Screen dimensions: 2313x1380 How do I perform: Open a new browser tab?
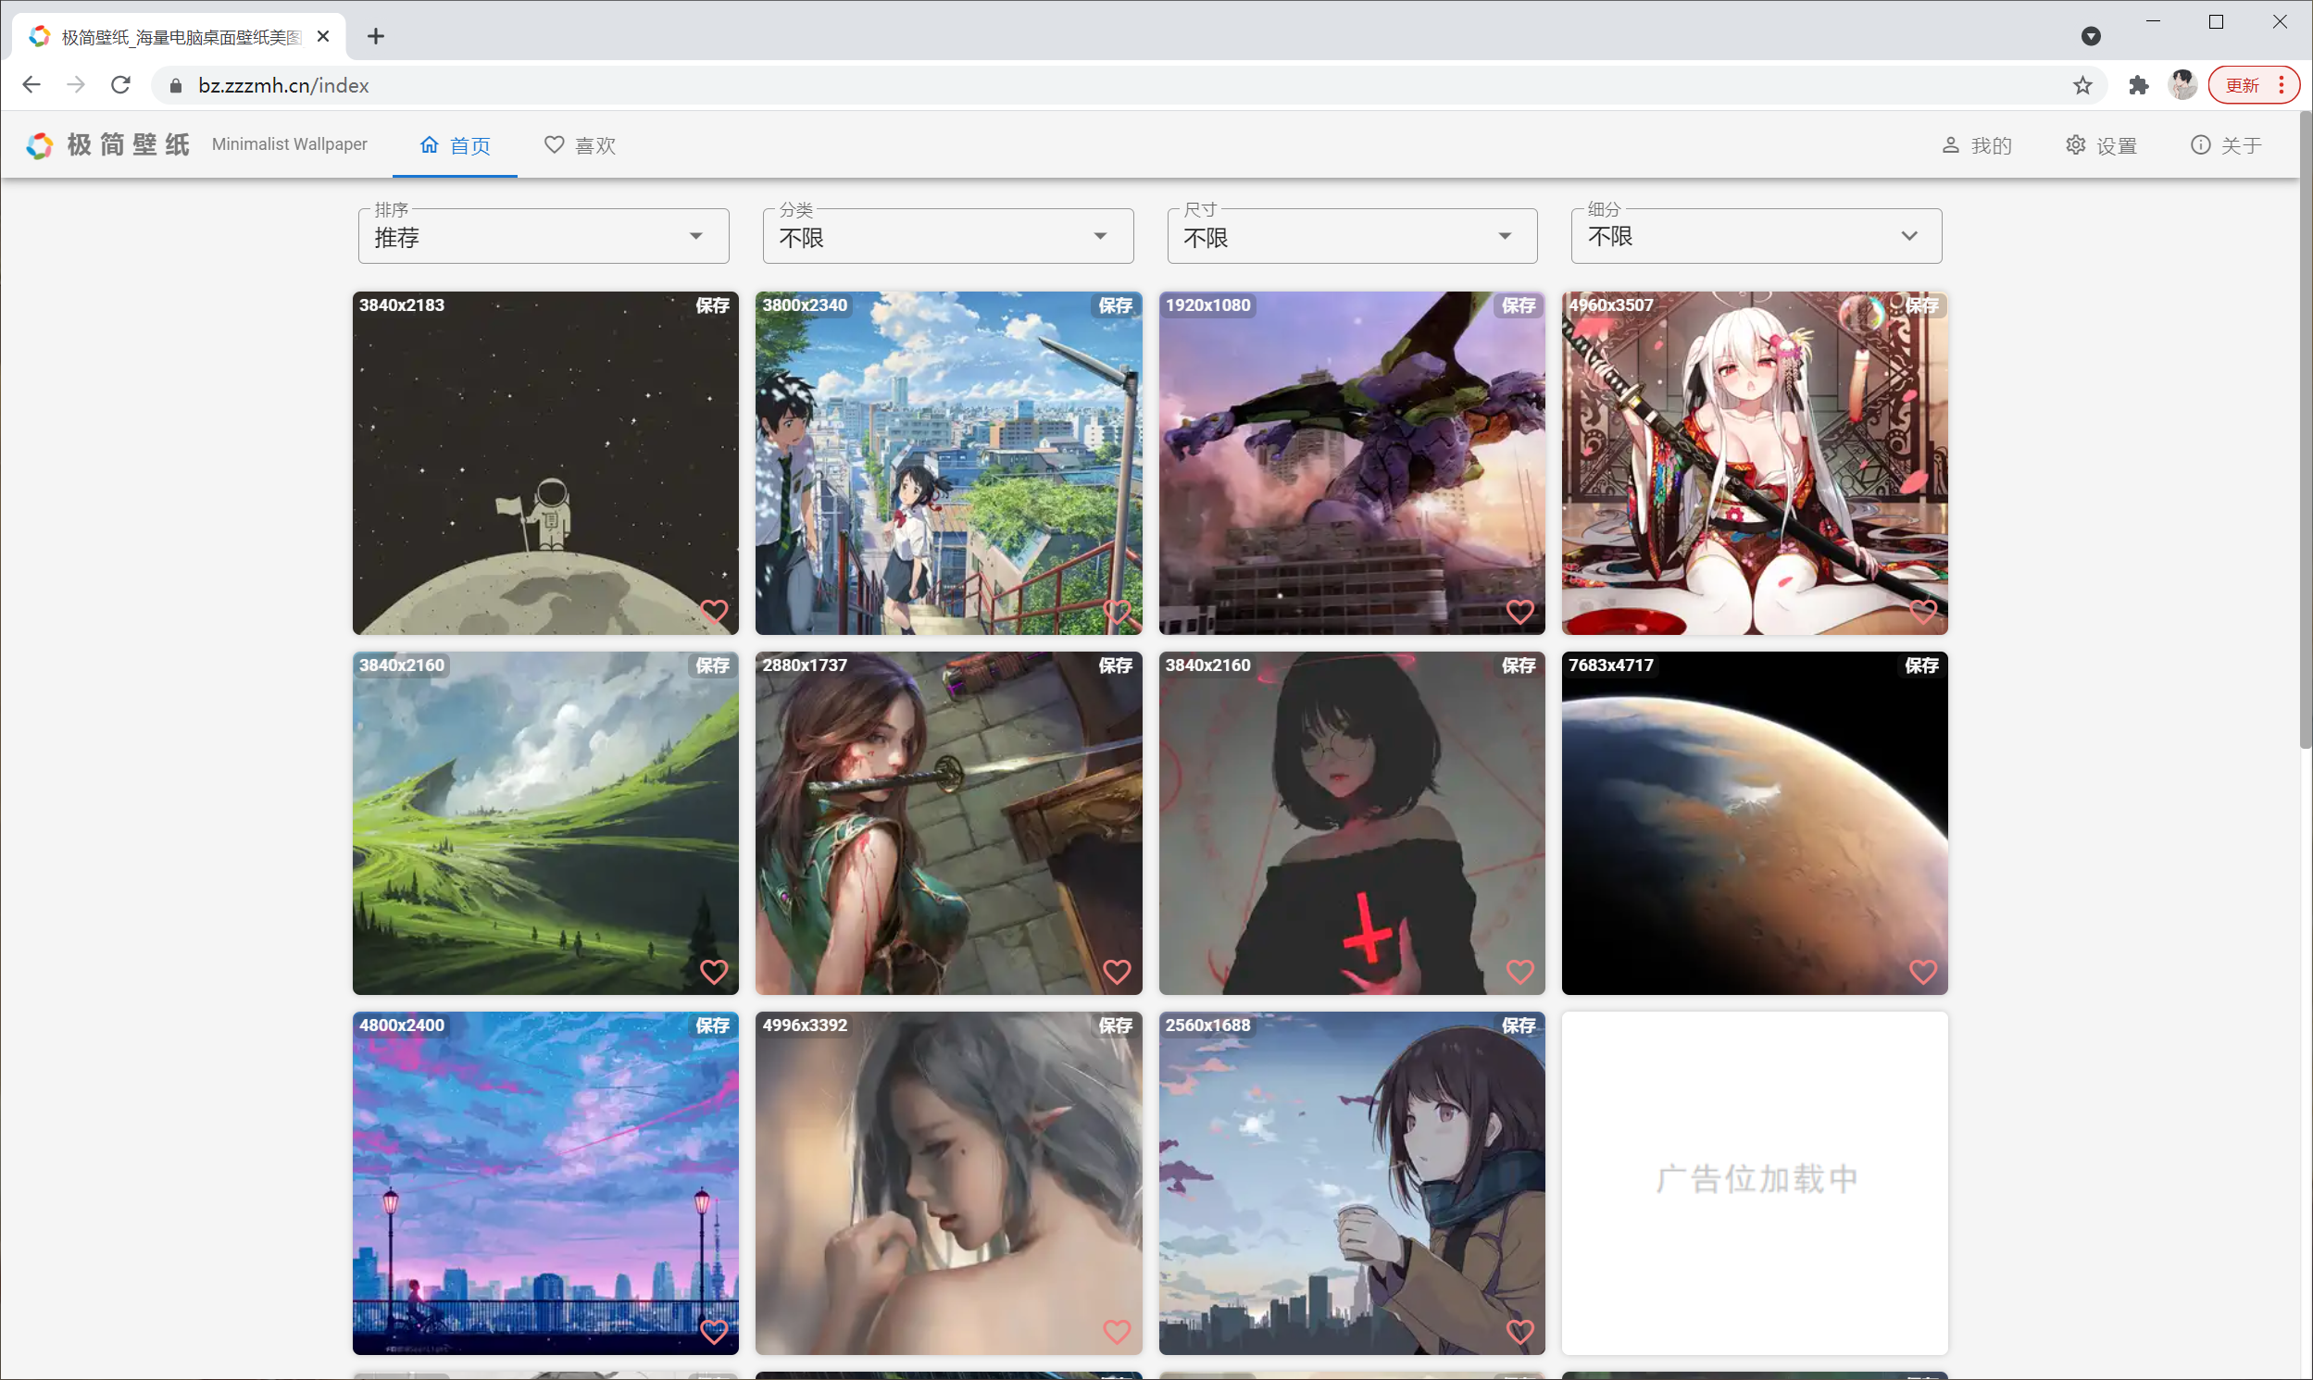(376, 36)
